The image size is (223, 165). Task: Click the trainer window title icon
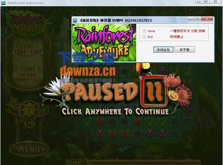tap(75, 20)
